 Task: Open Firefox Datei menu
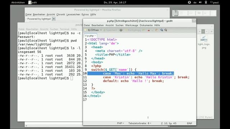coord(28,14)
